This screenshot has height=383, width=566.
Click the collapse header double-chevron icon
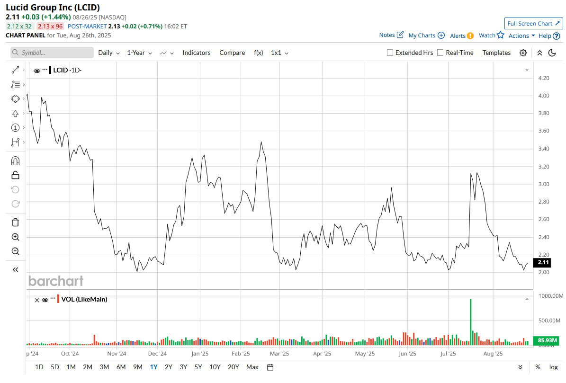[x=539, y=53]
